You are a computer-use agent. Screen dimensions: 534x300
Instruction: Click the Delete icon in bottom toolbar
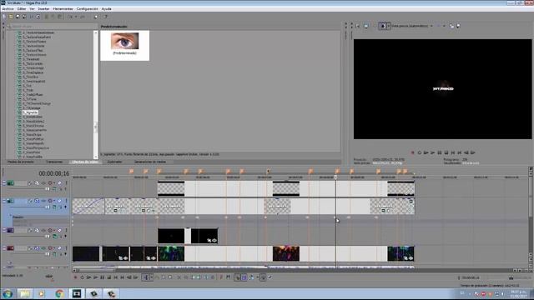click(x=179, y=277)
